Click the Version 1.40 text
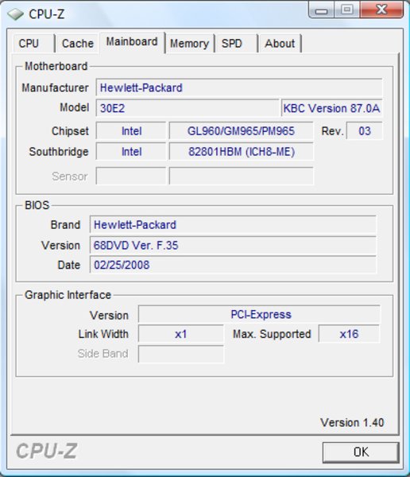Screen dimensions: 410x477 pyautogui.click(x=352, y=423)
